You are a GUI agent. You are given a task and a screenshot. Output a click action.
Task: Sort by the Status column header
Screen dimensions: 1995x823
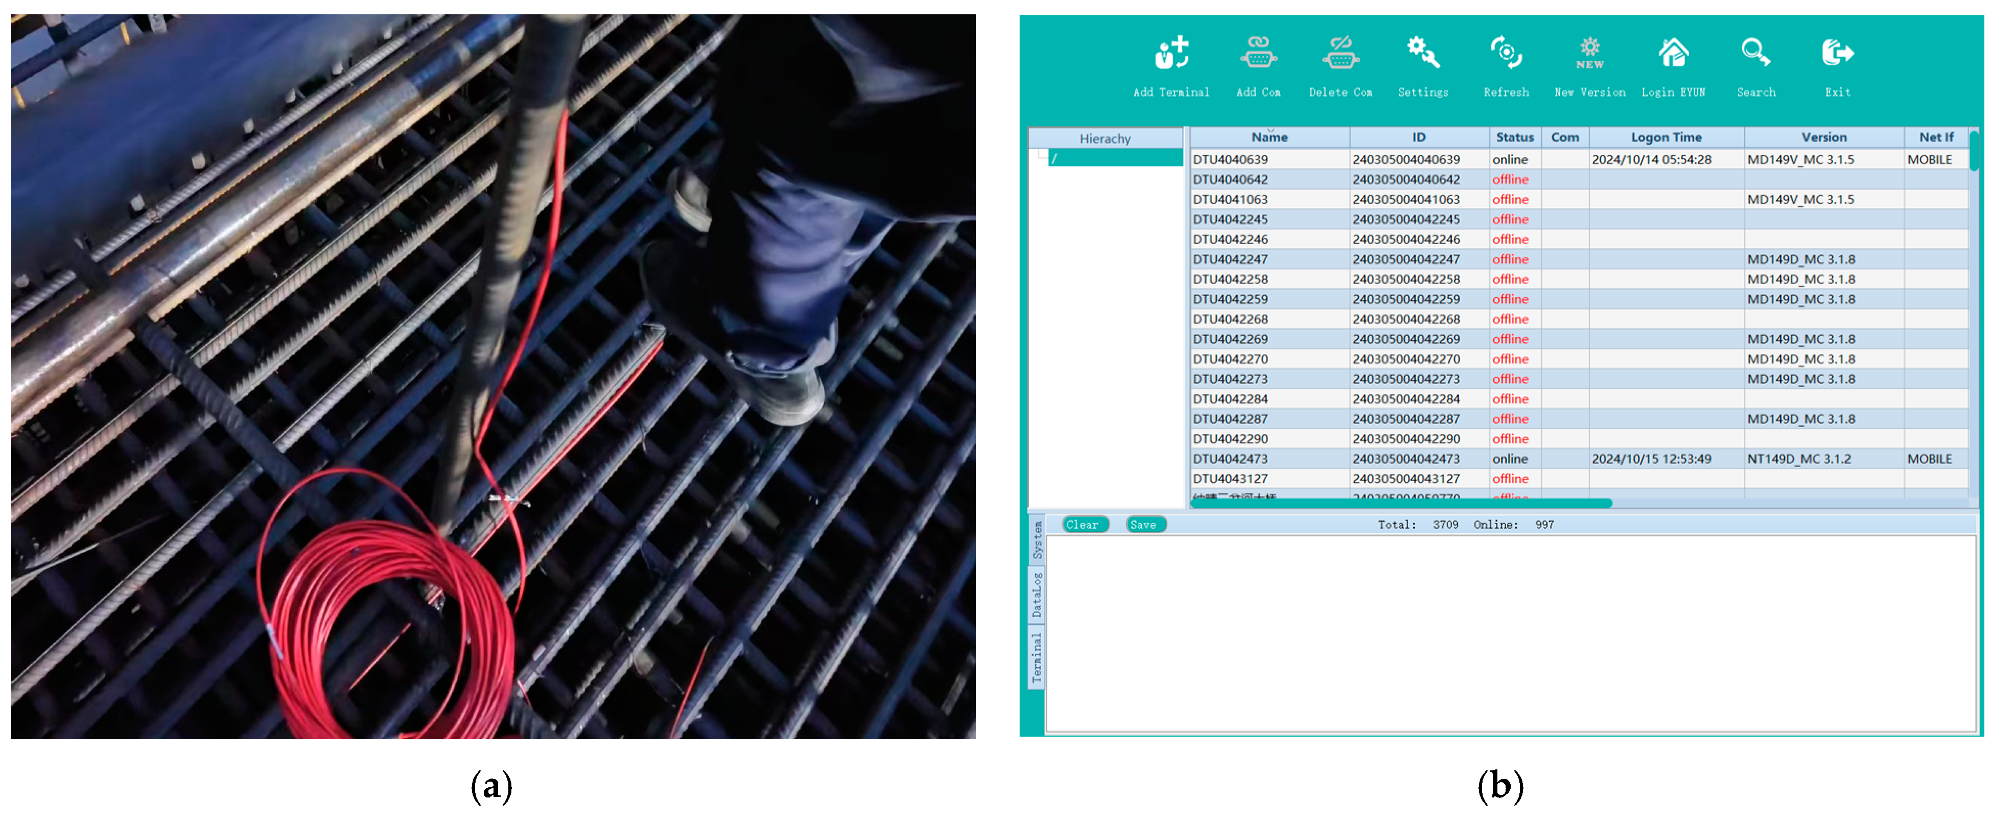(x=1514, y=138)
